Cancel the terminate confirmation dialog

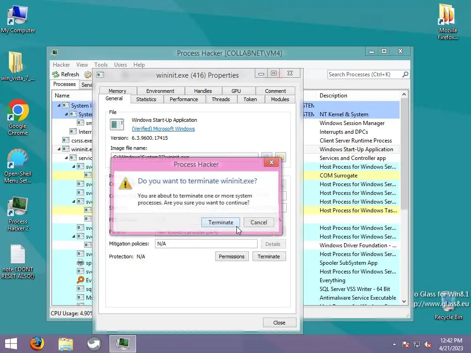coord(258,222)
